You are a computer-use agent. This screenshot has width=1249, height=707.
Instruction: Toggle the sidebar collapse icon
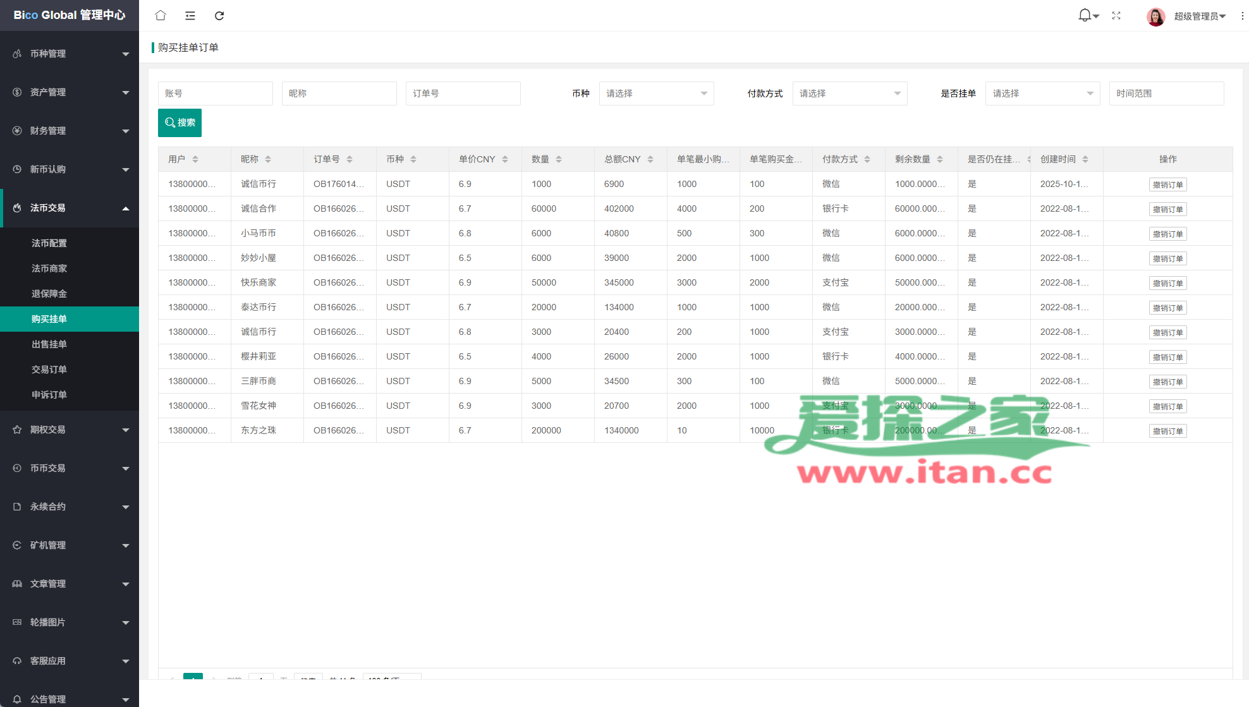click(x=190, y=15)
